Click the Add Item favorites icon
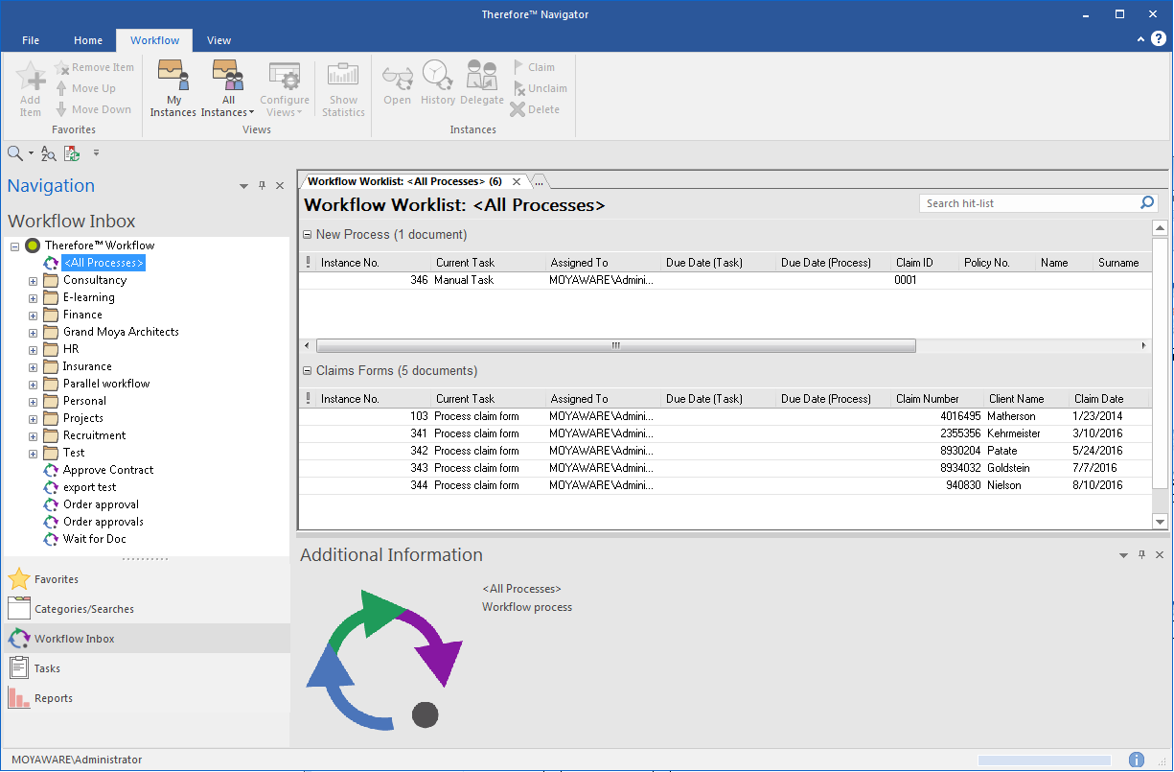1174x772 pixels. (x=30, y=87)
